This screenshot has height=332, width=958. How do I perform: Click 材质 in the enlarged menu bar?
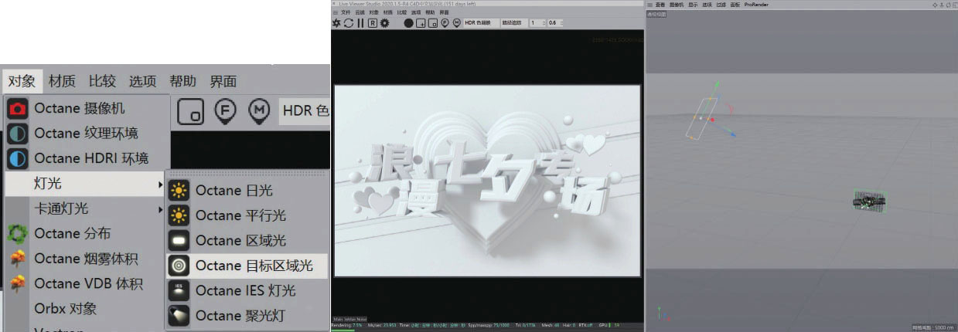click(x=61, y=81)
